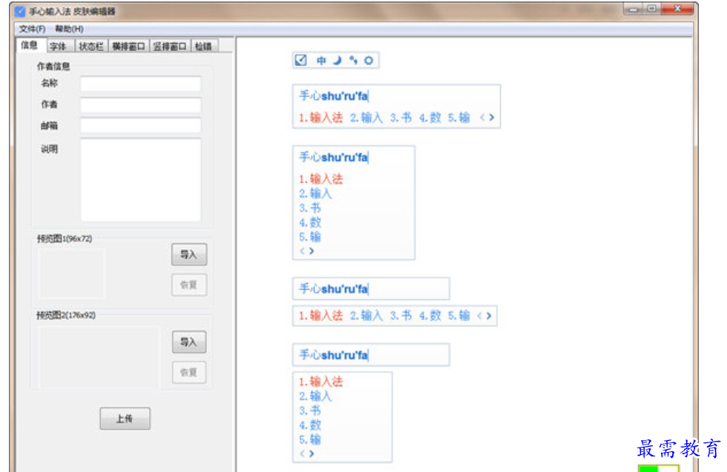Click the 预览图1 thumbnail placeholder
This screenshot has height=472, width=727.
pos(71,273)
